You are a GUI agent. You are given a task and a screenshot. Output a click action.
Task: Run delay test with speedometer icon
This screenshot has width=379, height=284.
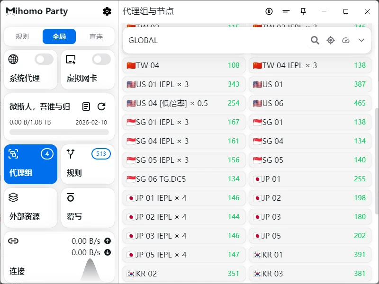point(346,40)
